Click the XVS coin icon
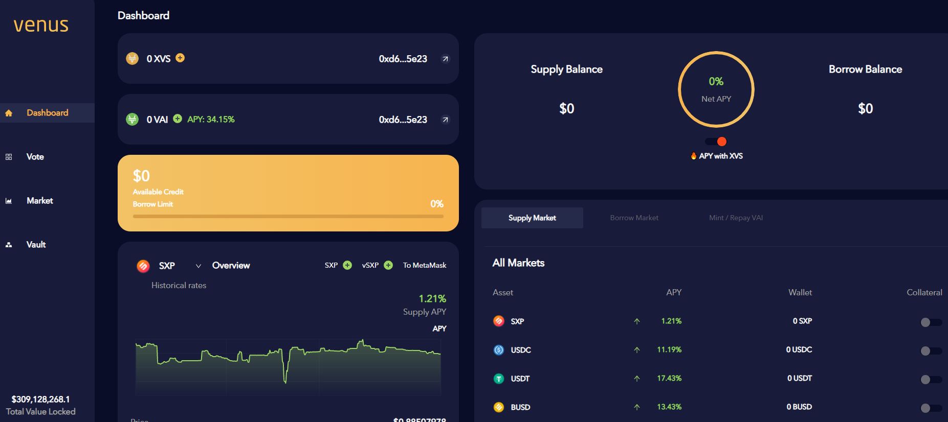This screenshot has width=948, height=422. (x=133, y=59)
